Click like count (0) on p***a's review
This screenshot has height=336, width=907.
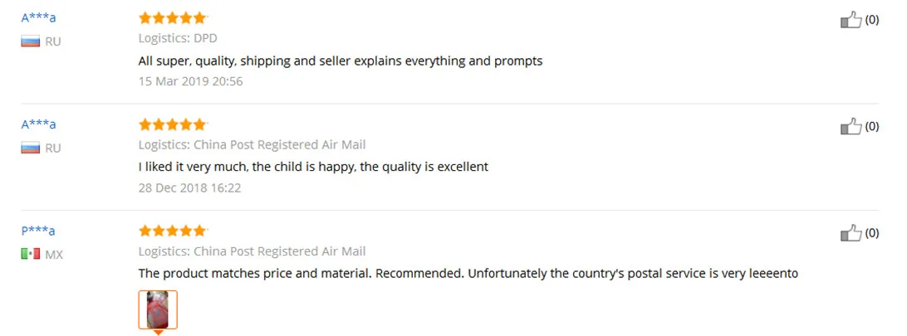pyautogui.click(x=872, y=233)
